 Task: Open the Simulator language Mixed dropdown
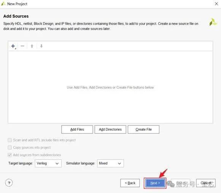[110, 163]
